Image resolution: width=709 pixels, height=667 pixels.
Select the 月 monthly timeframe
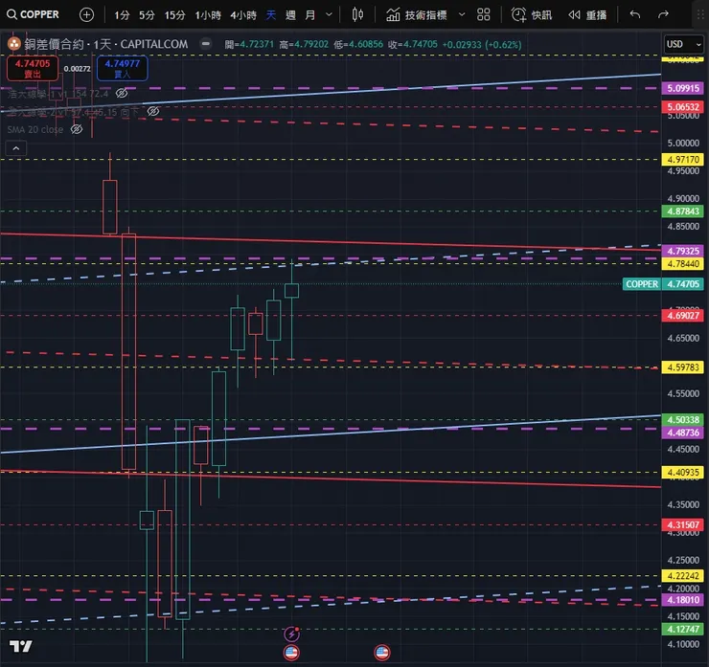click(x=310, y=15)
